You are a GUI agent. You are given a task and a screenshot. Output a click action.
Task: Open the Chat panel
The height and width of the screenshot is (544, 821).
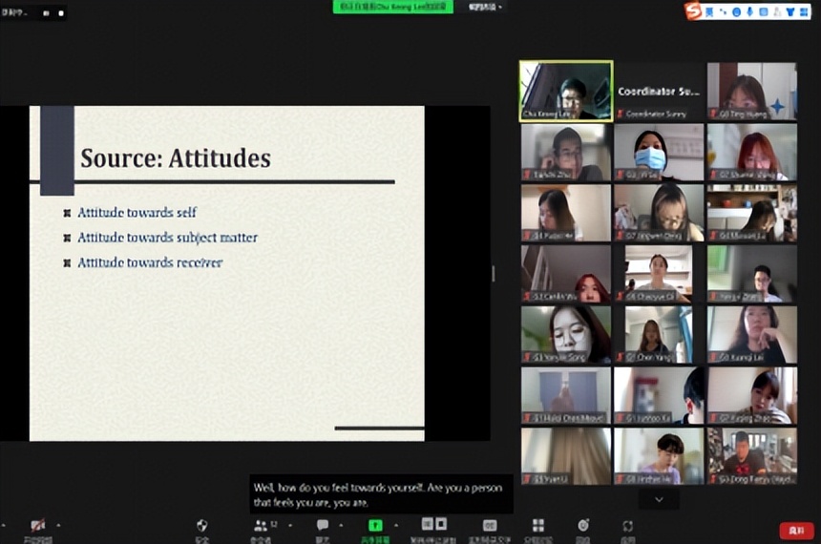pos(323,526)
